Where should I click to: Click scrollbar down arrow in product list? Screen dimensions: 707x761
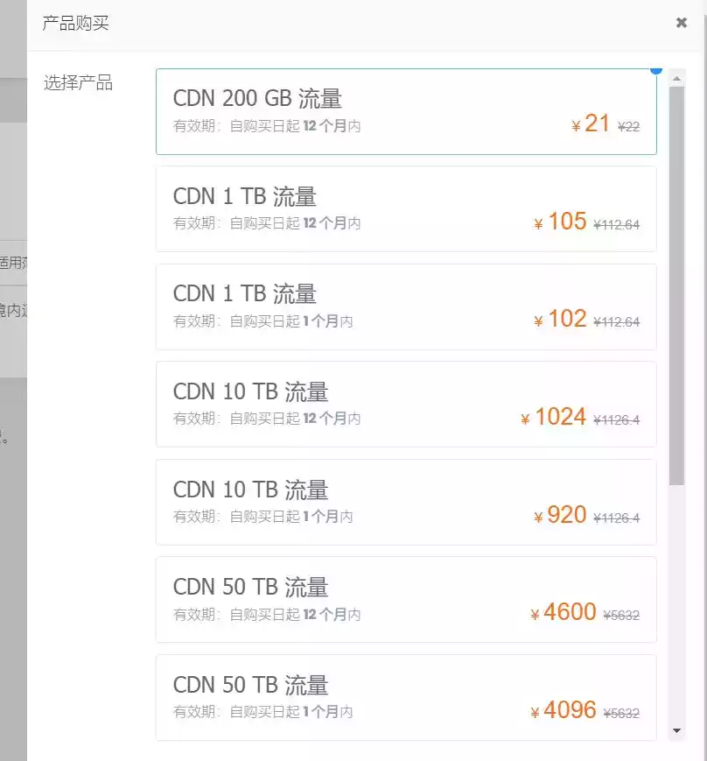[677, 730]
